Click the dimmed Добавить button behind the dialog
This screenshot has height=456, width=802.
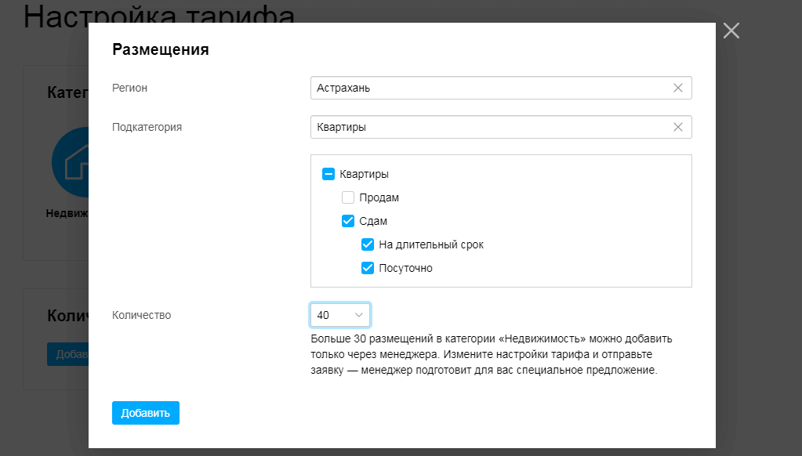click(x=67, y=354)
